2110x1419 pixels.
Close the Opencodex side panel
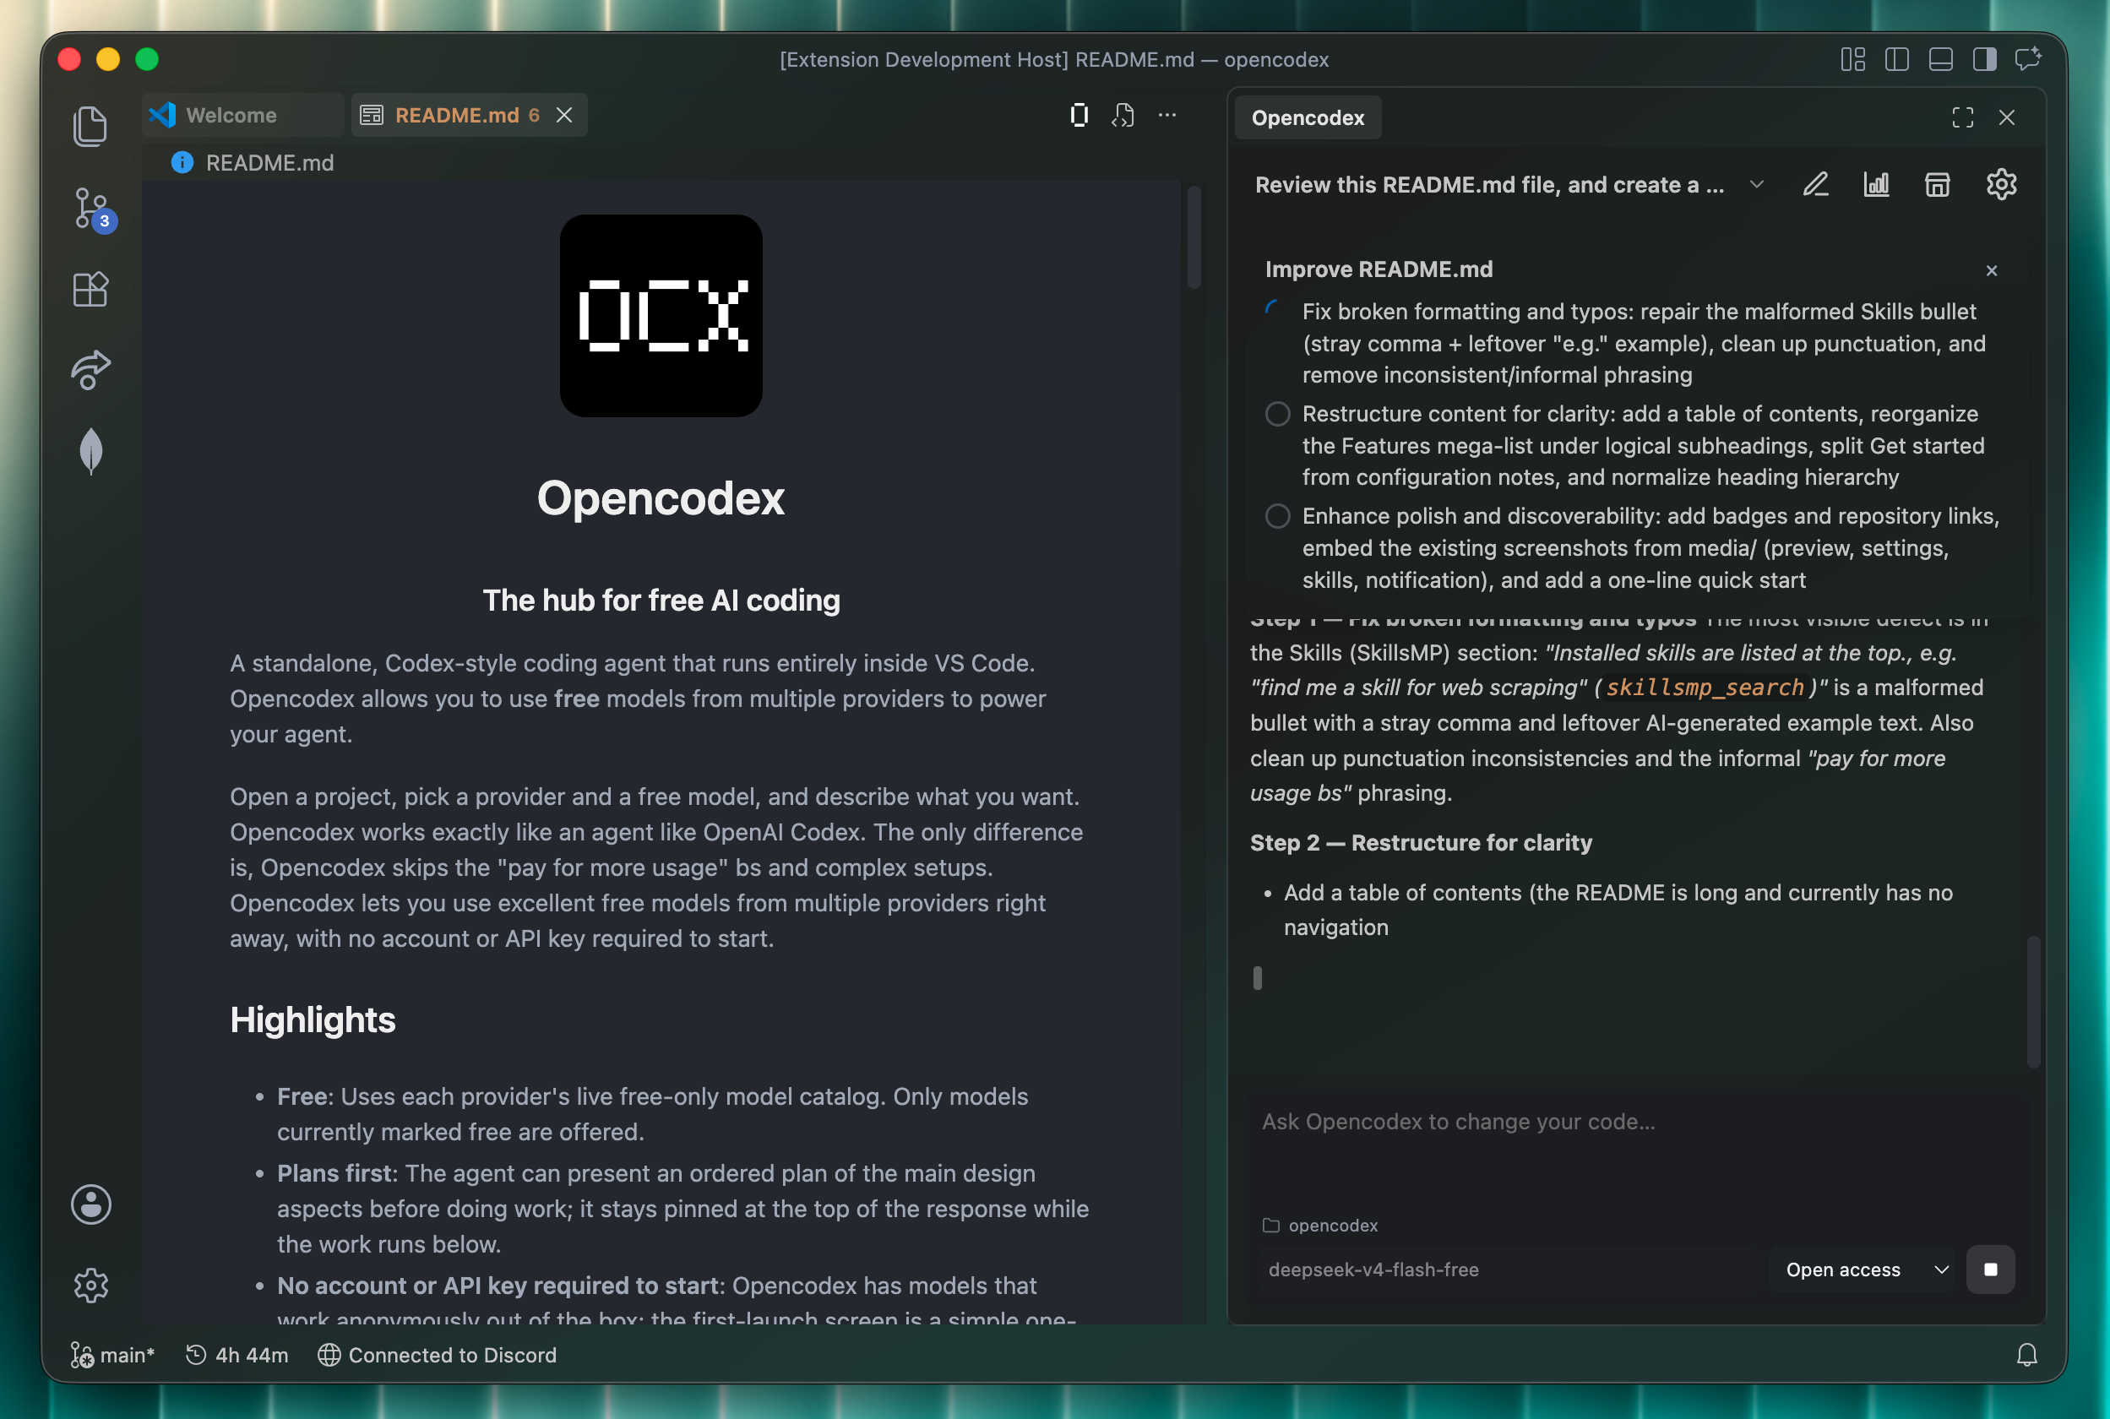pos(2007,117)
